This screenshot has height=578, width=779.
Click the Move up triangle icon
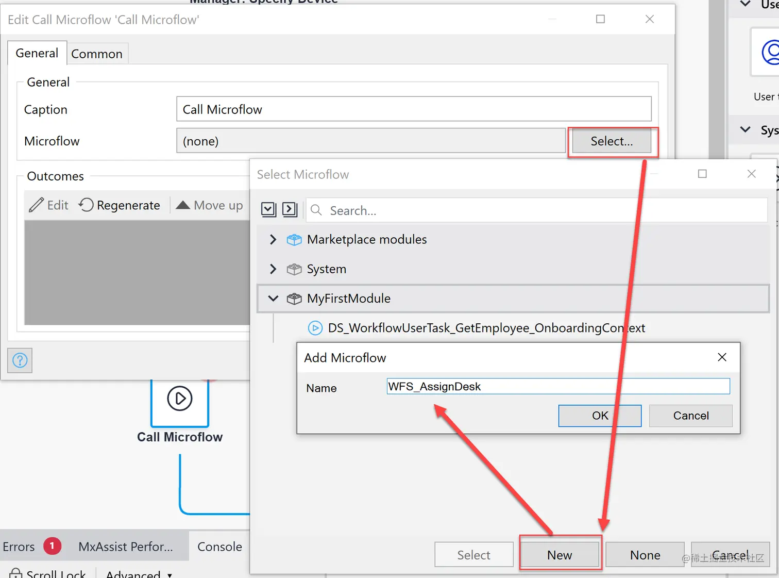pos(183,205)
